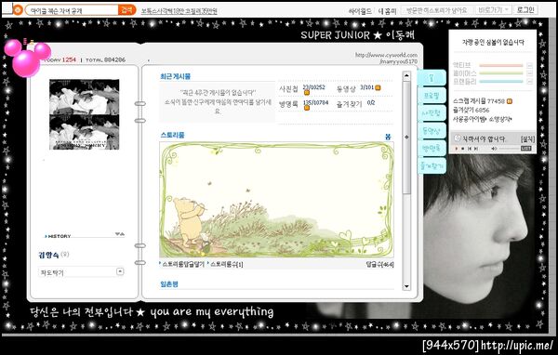
Task: Click the 스토리룸 heading
Action: 172,135
